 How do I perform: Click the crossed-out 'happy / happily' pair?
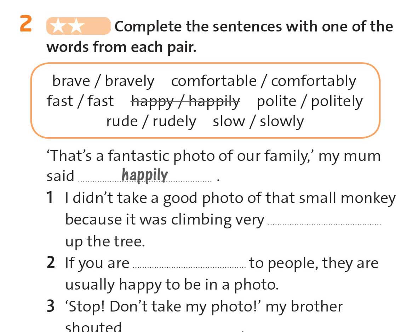185,101
